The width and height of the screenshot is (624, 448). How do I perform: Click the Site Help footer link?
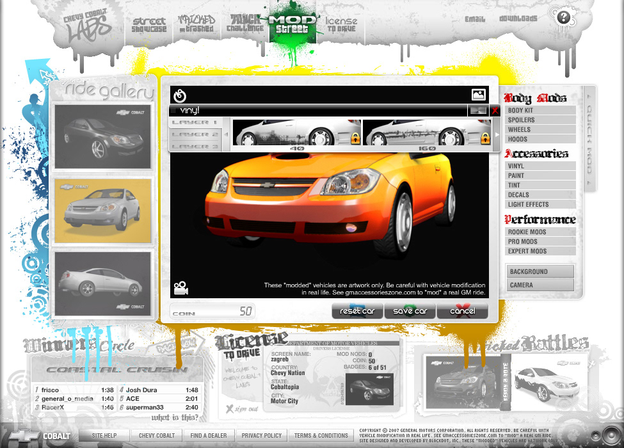(104, 436)
